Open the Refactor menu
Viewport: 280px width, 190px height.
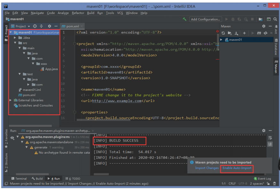[78, 13]
